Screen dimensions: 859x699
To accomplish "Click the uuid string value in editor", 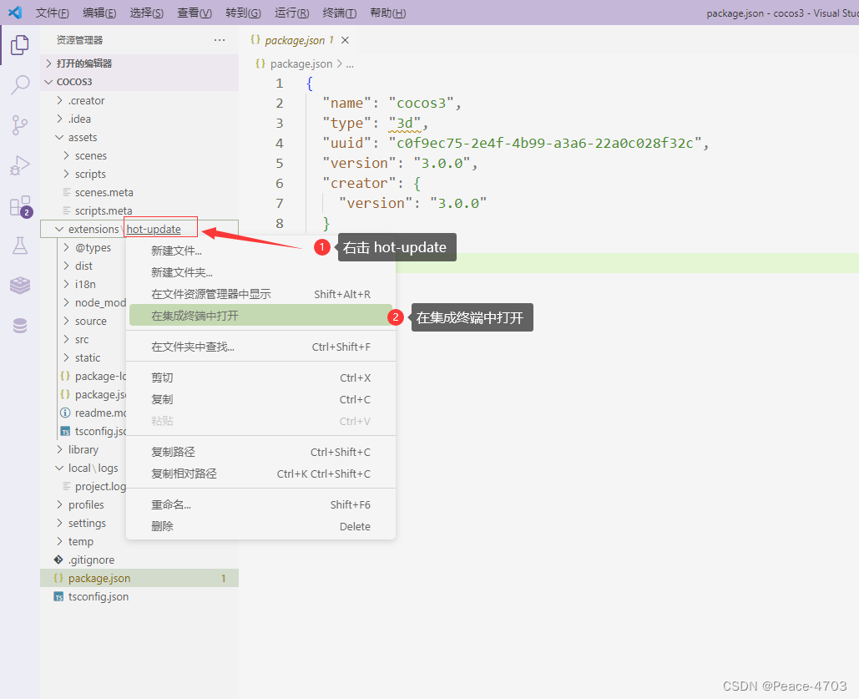I will 545,143.
